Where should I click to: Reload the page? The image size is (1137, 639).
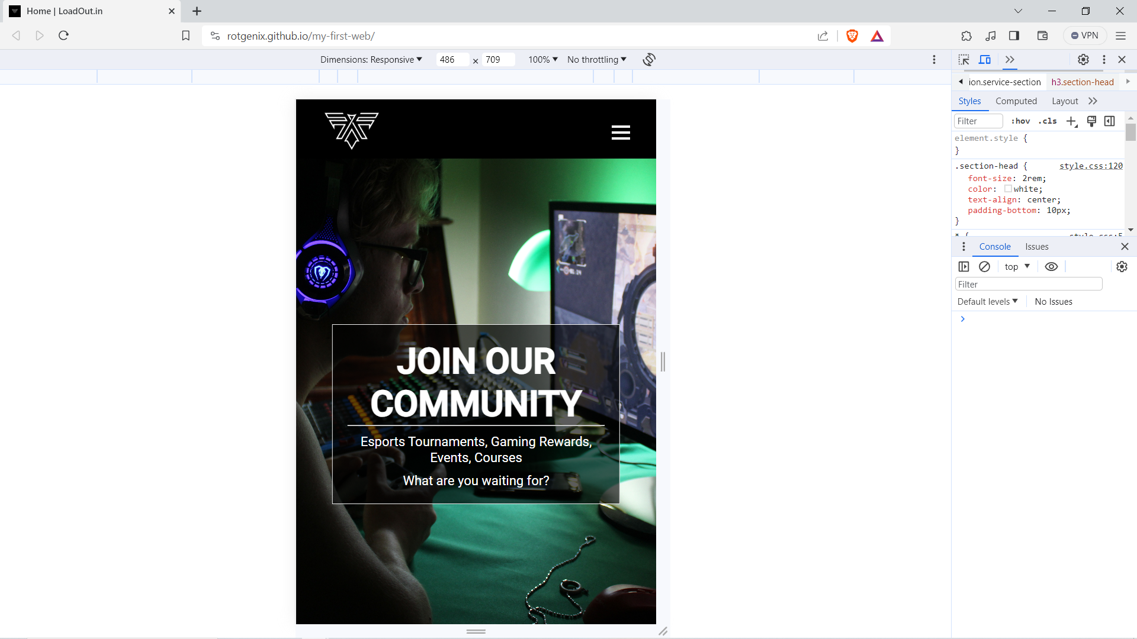click(x=64, y=35)
